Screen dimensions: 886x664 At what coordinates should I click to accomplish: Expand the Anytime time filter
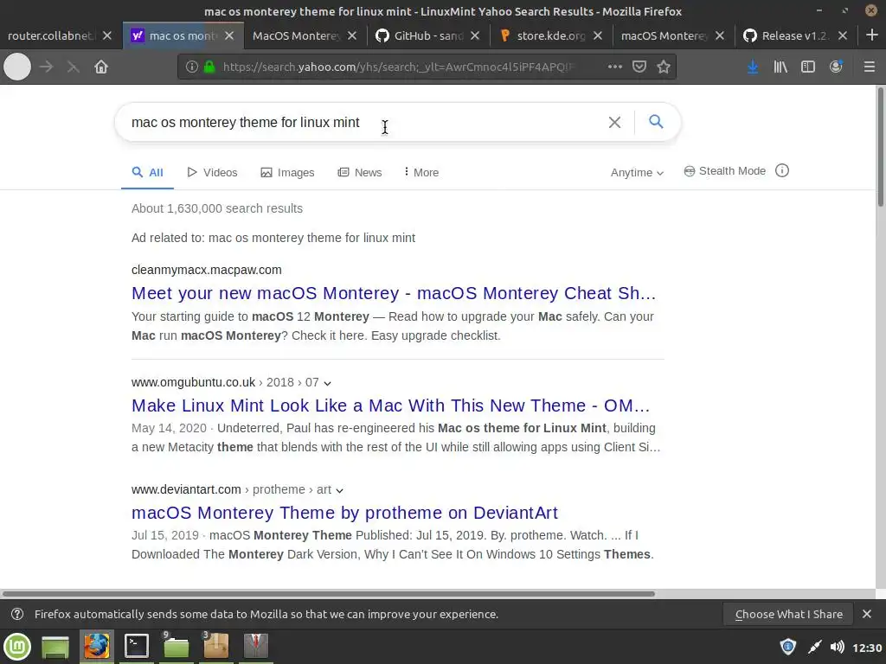coord(637,173)
